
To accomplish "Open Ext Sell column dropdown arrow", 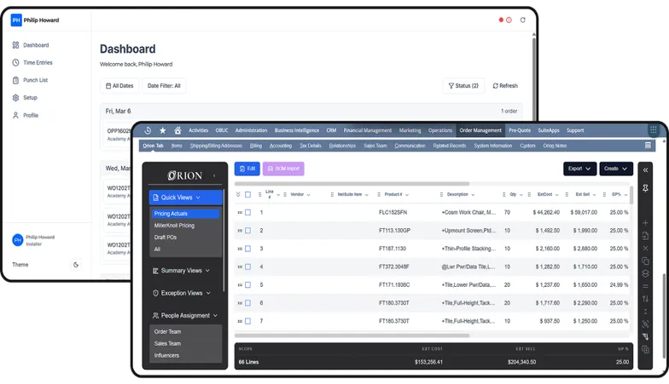I will pyautogui.click(x=594, y=194).
